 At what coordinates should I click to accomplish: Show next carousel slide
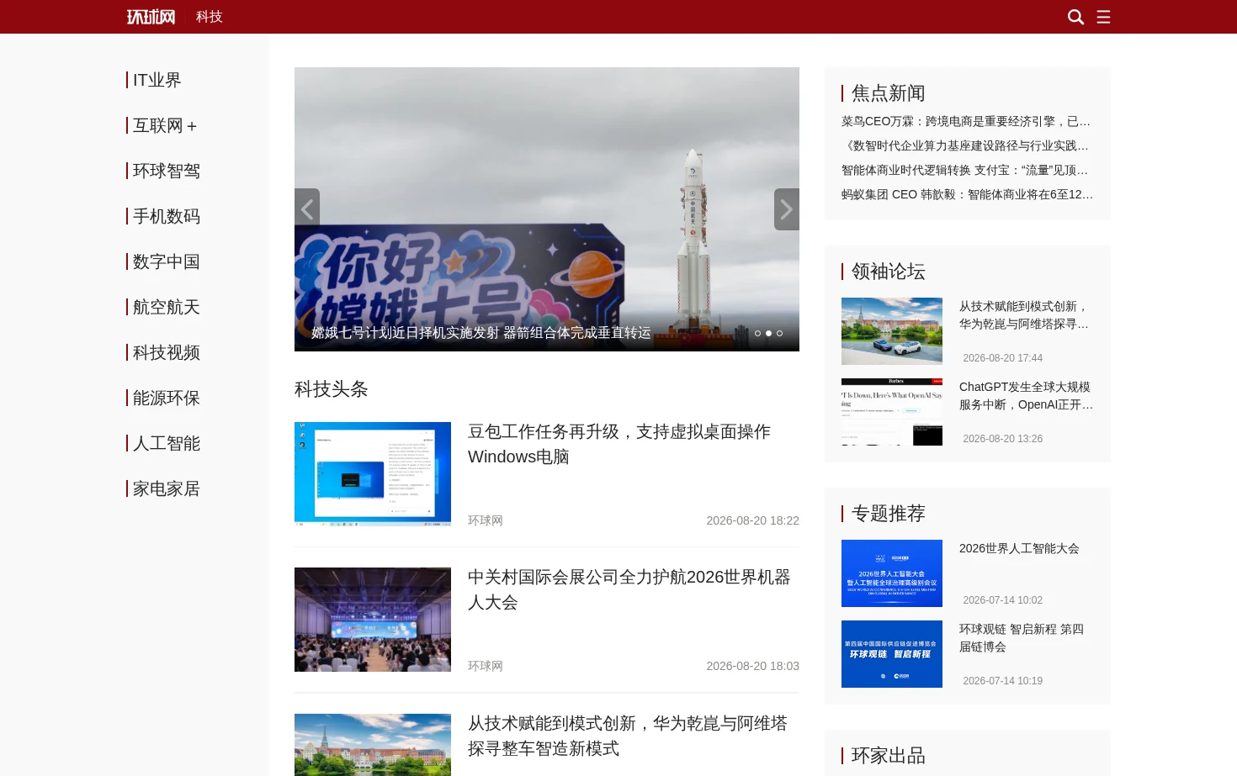coord(787,209)
